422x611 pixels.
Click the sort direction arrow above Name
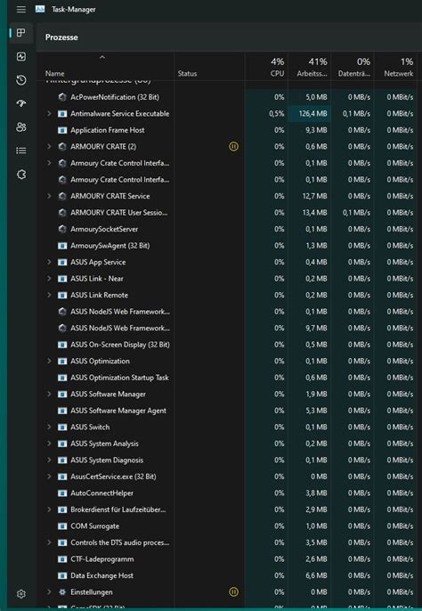click(102, 57)
